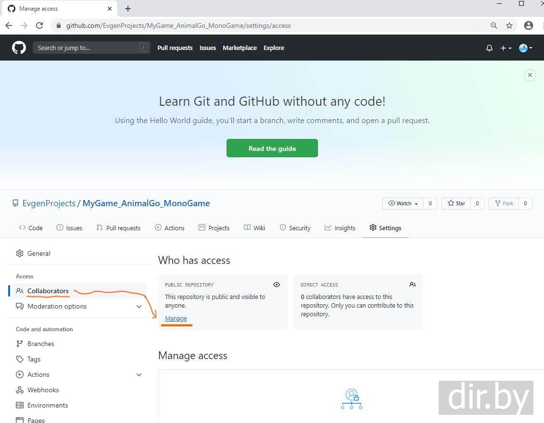The image size is (544, 423).
Task: Open the notifications bell
Action: tap(489, 48)
